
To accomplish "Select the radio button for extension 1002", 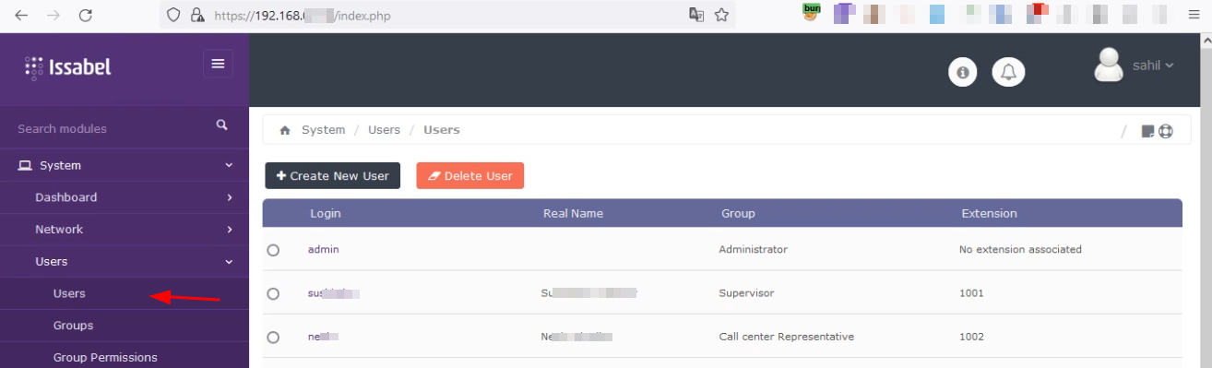I will click(273, 338).
